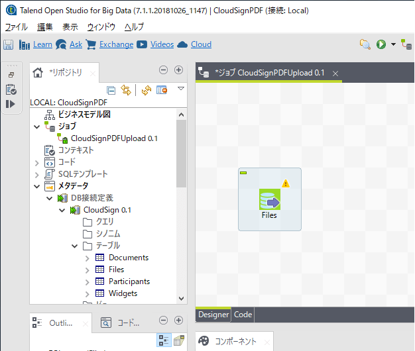Run the job with green play button
415x351 pixels.
(x=381, y=44)
